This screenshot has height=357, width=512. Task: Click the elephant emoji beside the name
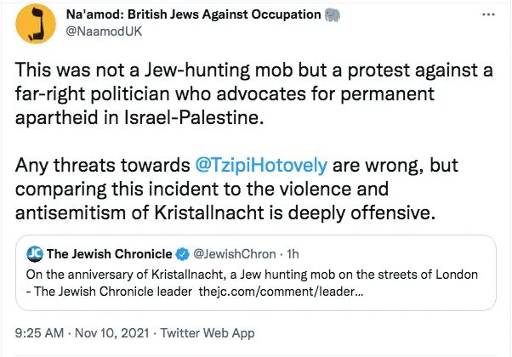[x=334, y=15]
